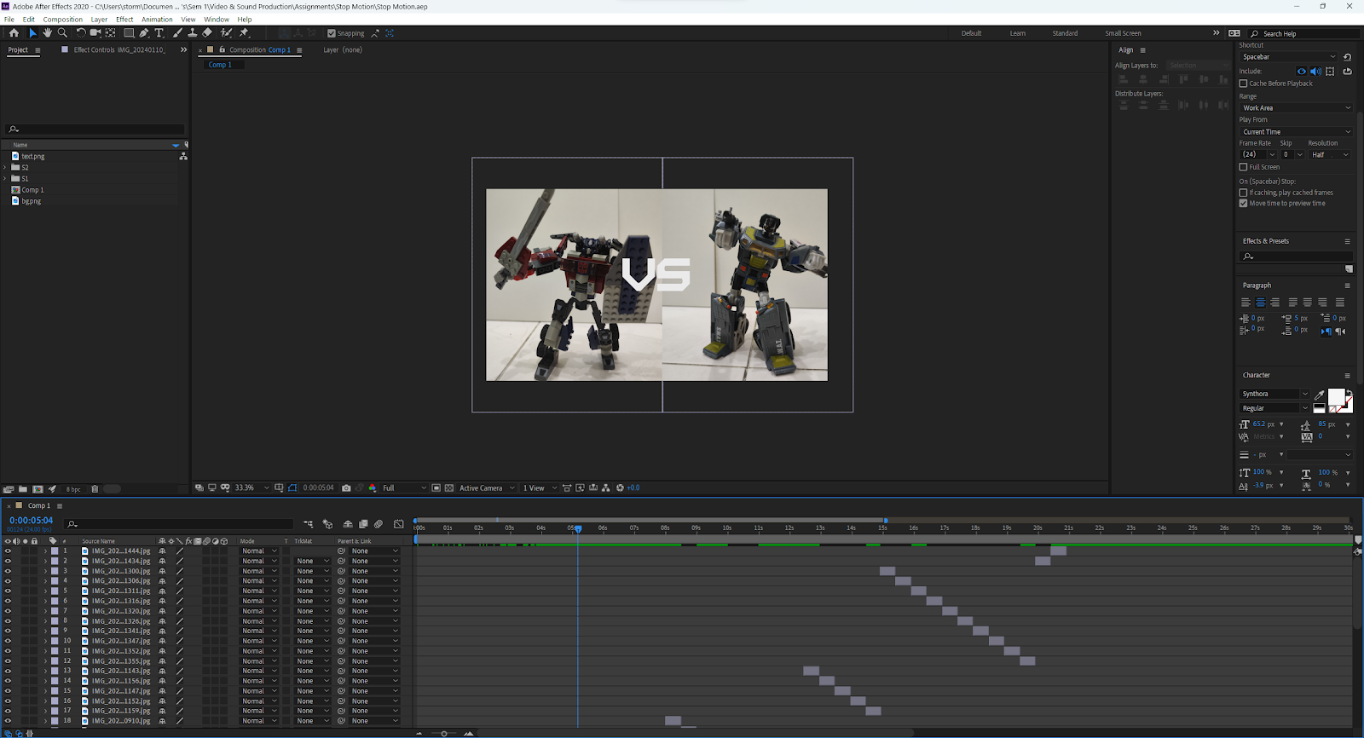Viewport: 1364px width, 738px height.
Task: Open preview Resolution Half dropdown
Action: tap(1330, 155)
